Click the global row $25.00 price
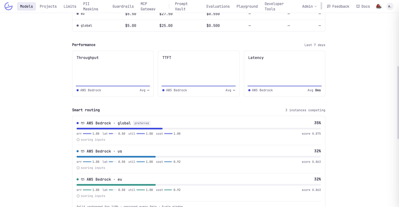The height and width of the screenshot is (207, 399). (x=166, y=26)
